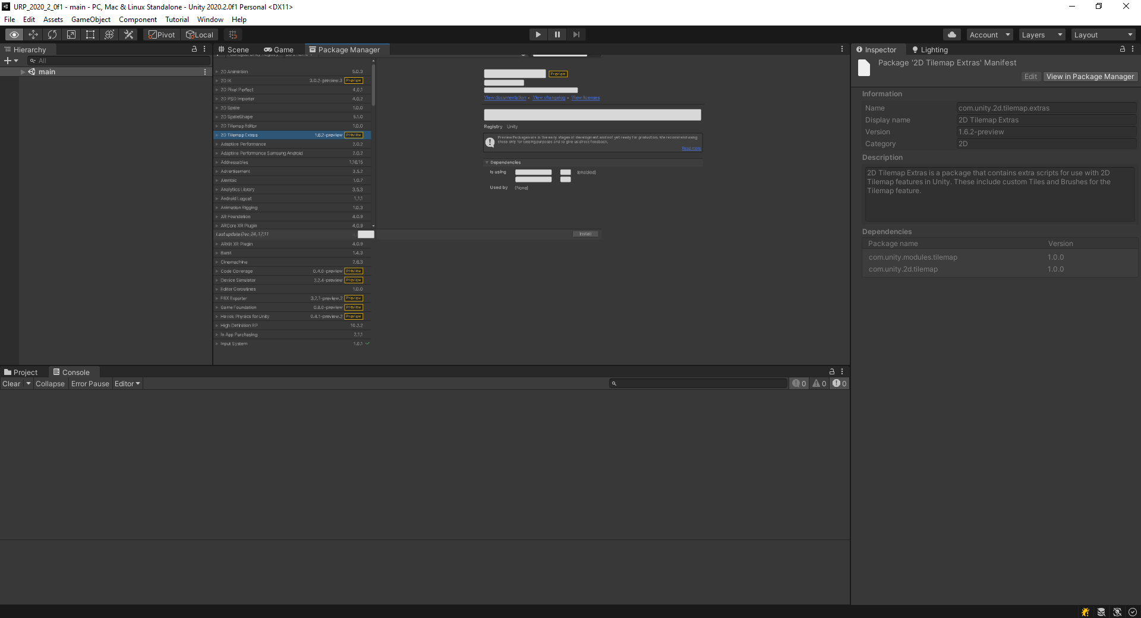The height and width of the screenshot is (618, 1141).
Task: Lock the Console panel
Action: click(x=832, y=371)
